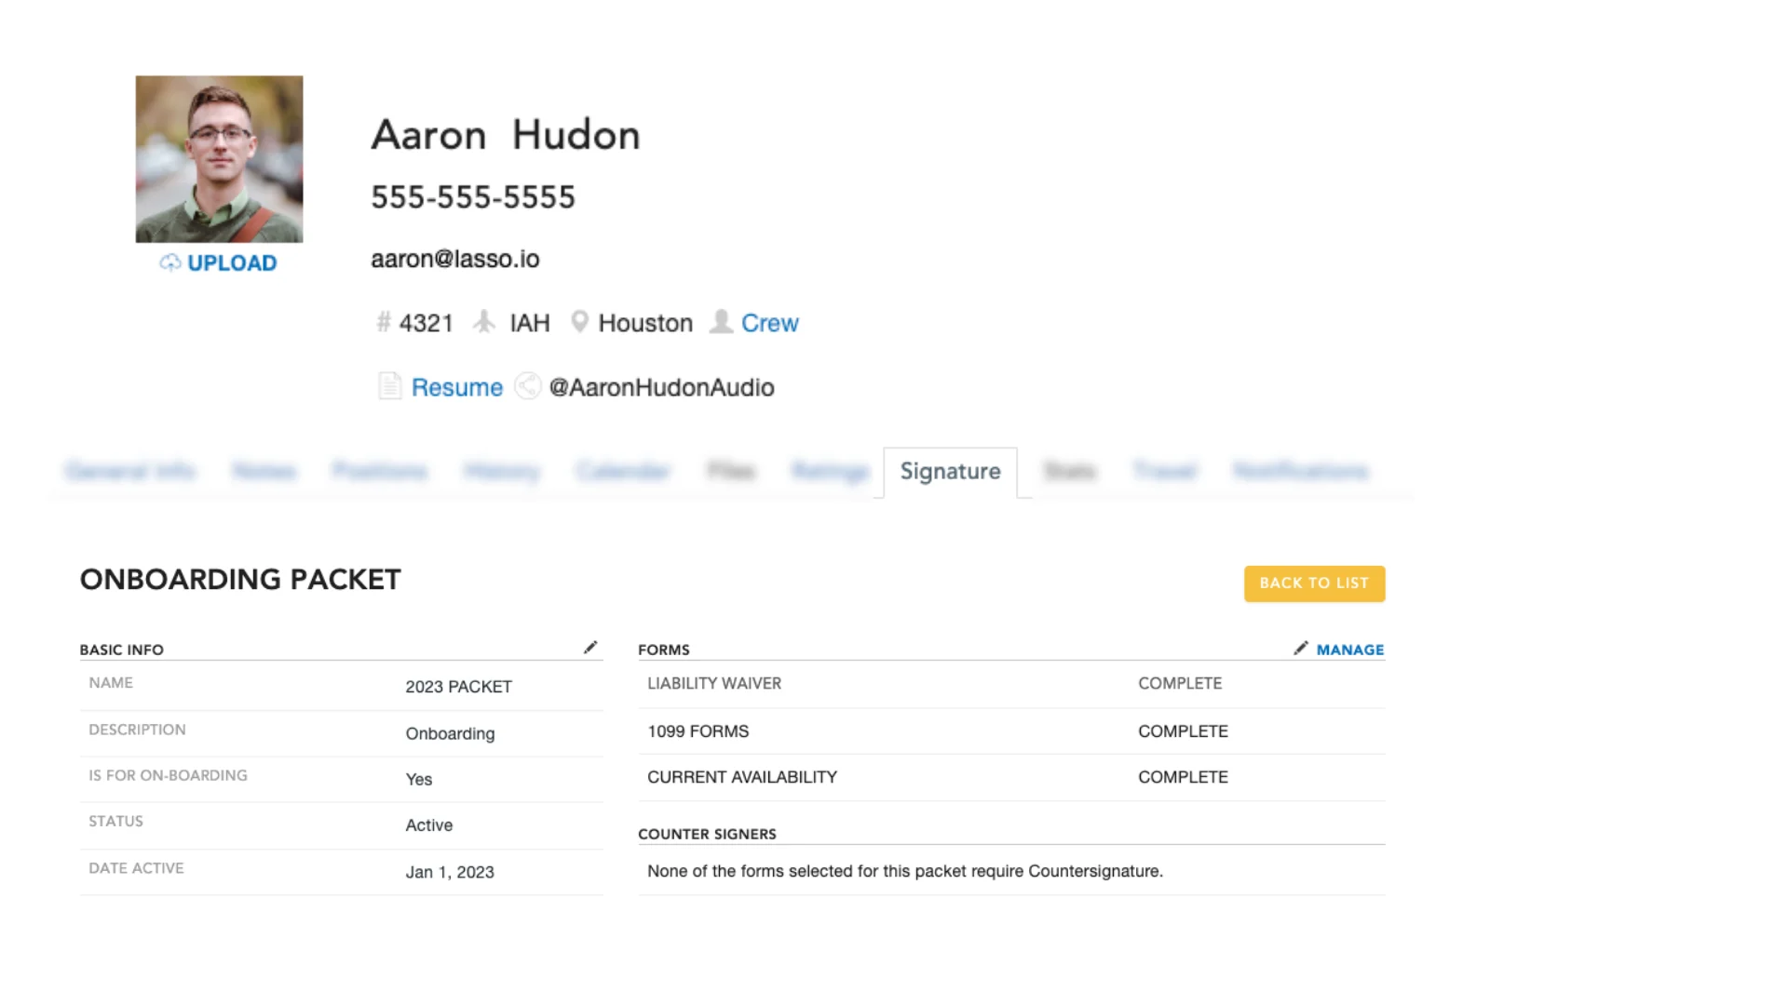Click the COMPLETE status for Current Availability
Image resolution: width=1788 pixels, height=1005 pixels.
point(1183,777)
